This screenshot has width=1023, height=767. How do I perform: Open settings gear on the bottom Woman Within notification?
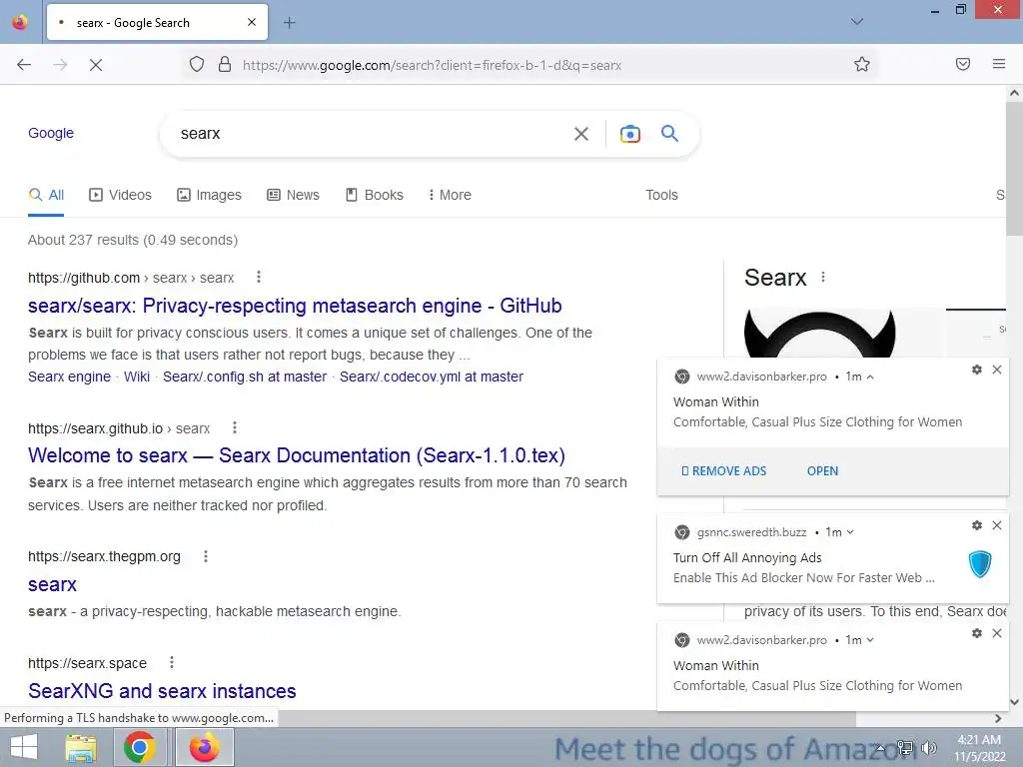coord(977,633)
